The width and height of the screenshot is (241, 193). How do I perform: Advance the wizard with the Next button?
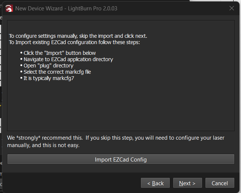187,183
